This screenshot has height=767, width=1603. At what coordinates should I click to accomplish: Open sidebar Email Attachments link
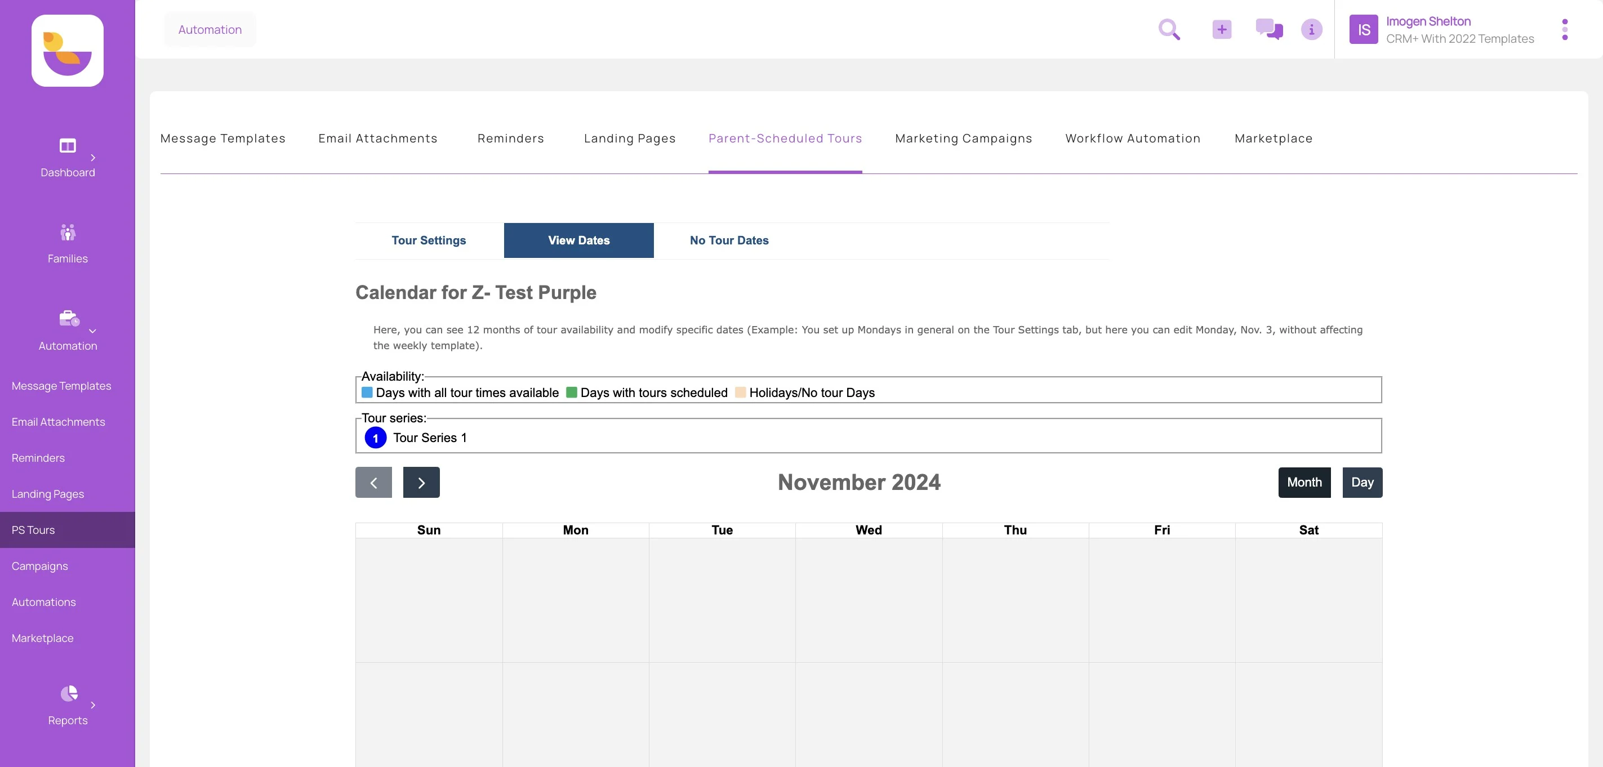coord(58,422)
